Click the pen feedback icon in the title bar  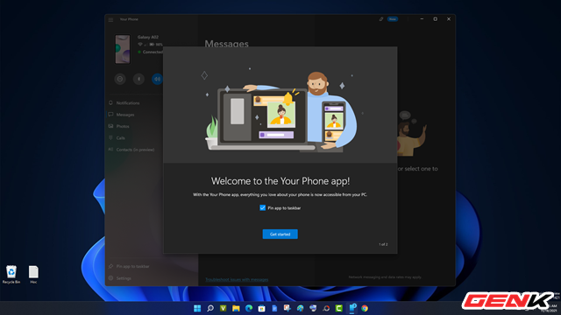(381, 19)
